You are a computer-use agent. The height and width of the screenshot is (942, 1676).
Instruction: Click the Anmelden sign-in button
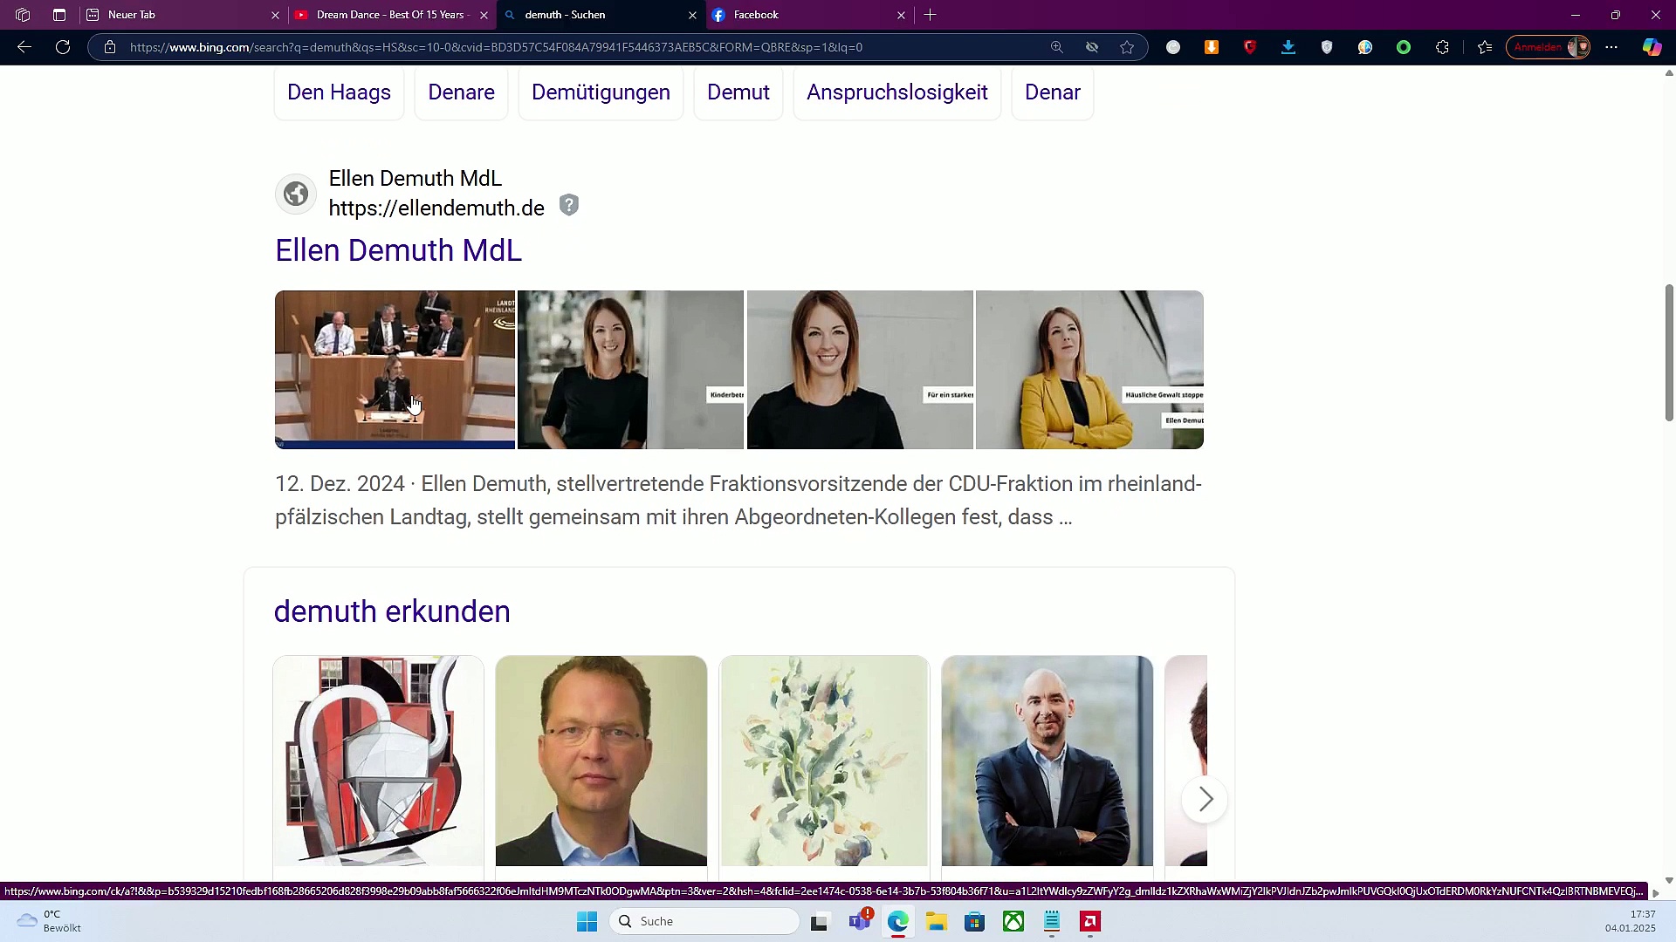tap(1538, 47)
